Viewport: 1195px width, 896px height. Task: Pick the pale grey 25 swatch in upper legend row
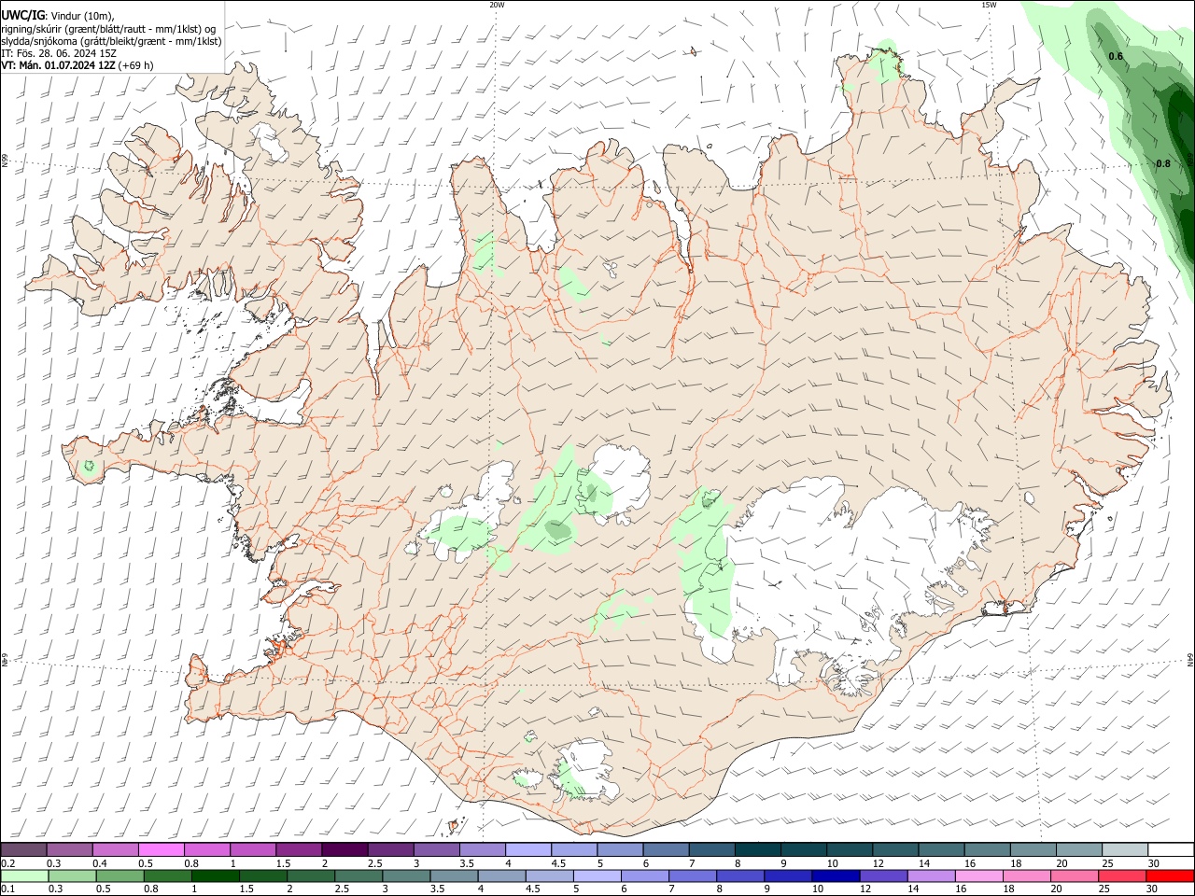pos(1126,849)
